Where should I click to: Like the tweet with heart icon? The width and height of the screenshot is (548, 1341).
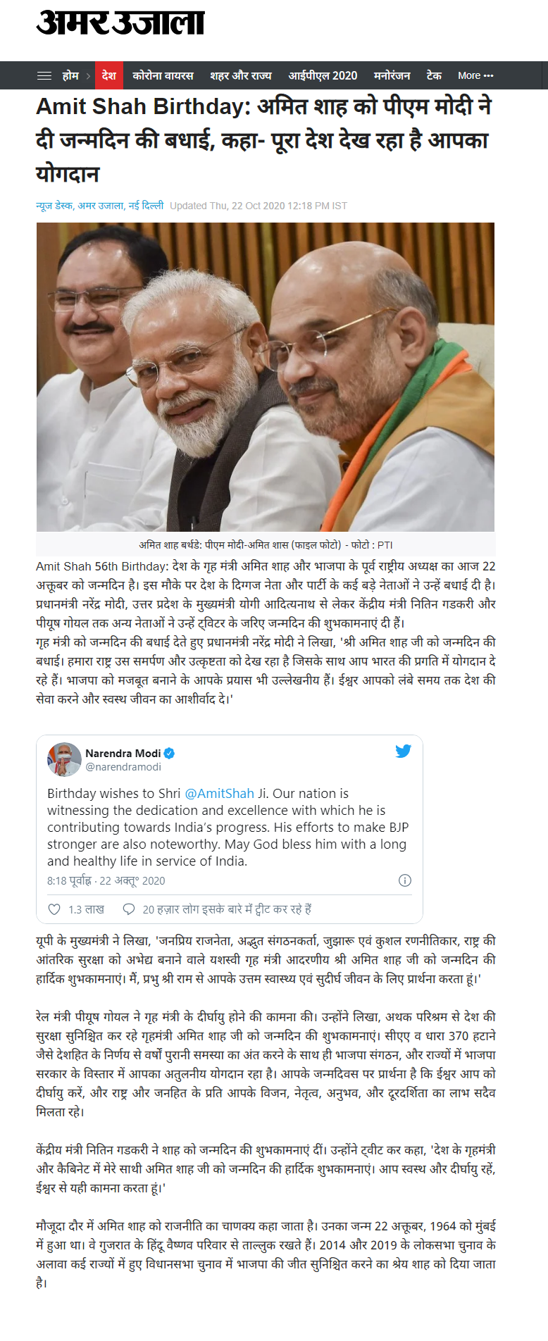click(x=54, y=909)
